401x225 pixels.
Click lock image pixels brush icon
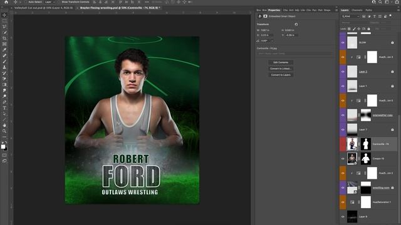tap(354, 29)
